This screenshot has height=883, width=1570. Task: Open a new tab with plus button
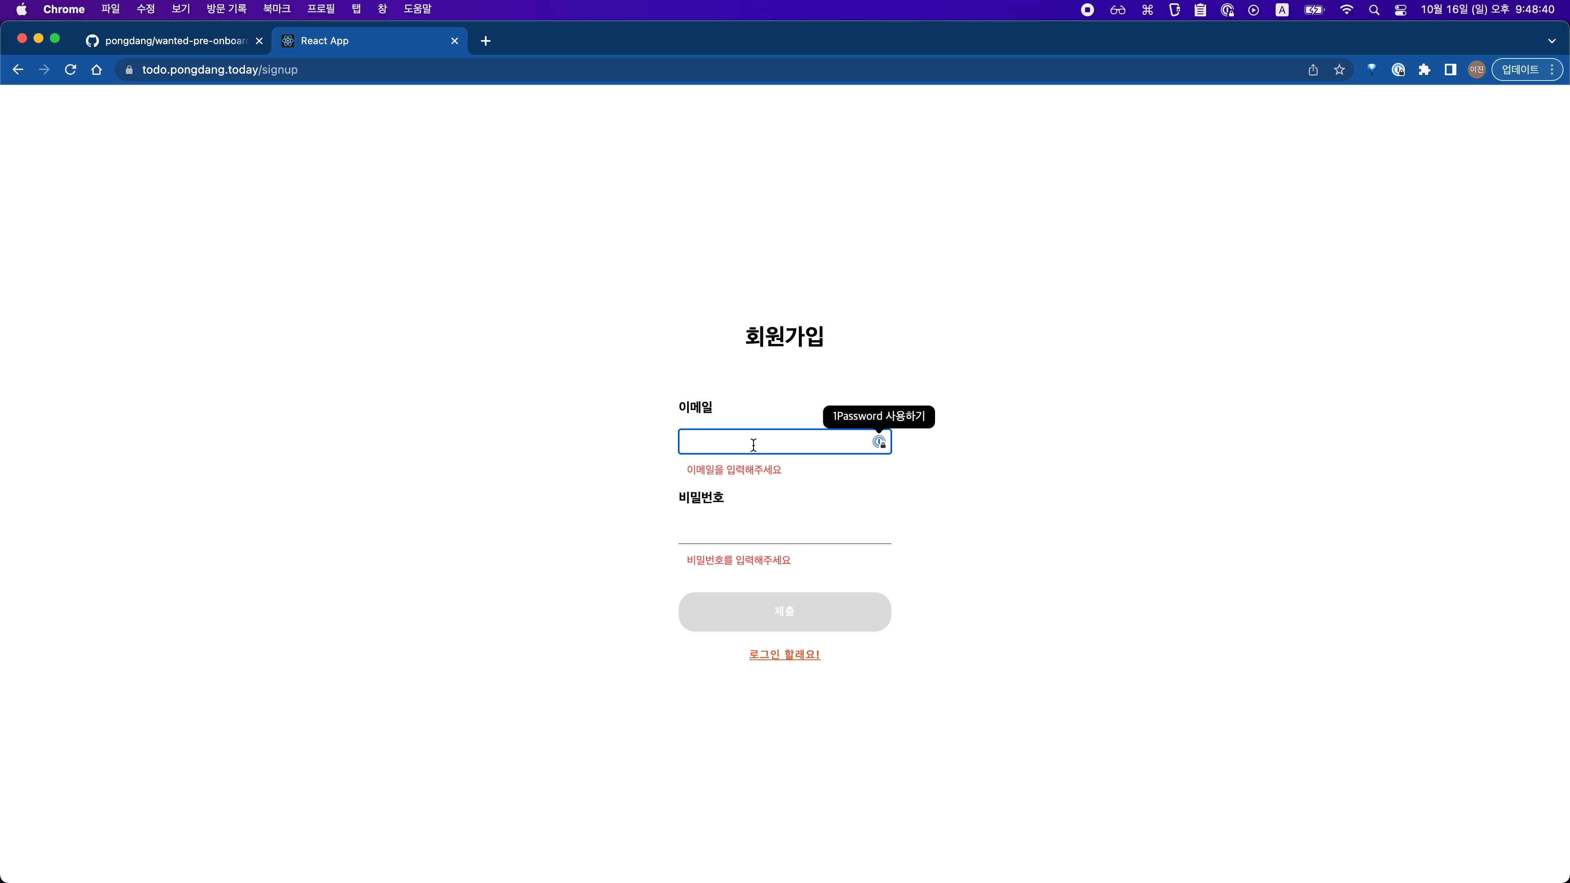click(485, 41)
